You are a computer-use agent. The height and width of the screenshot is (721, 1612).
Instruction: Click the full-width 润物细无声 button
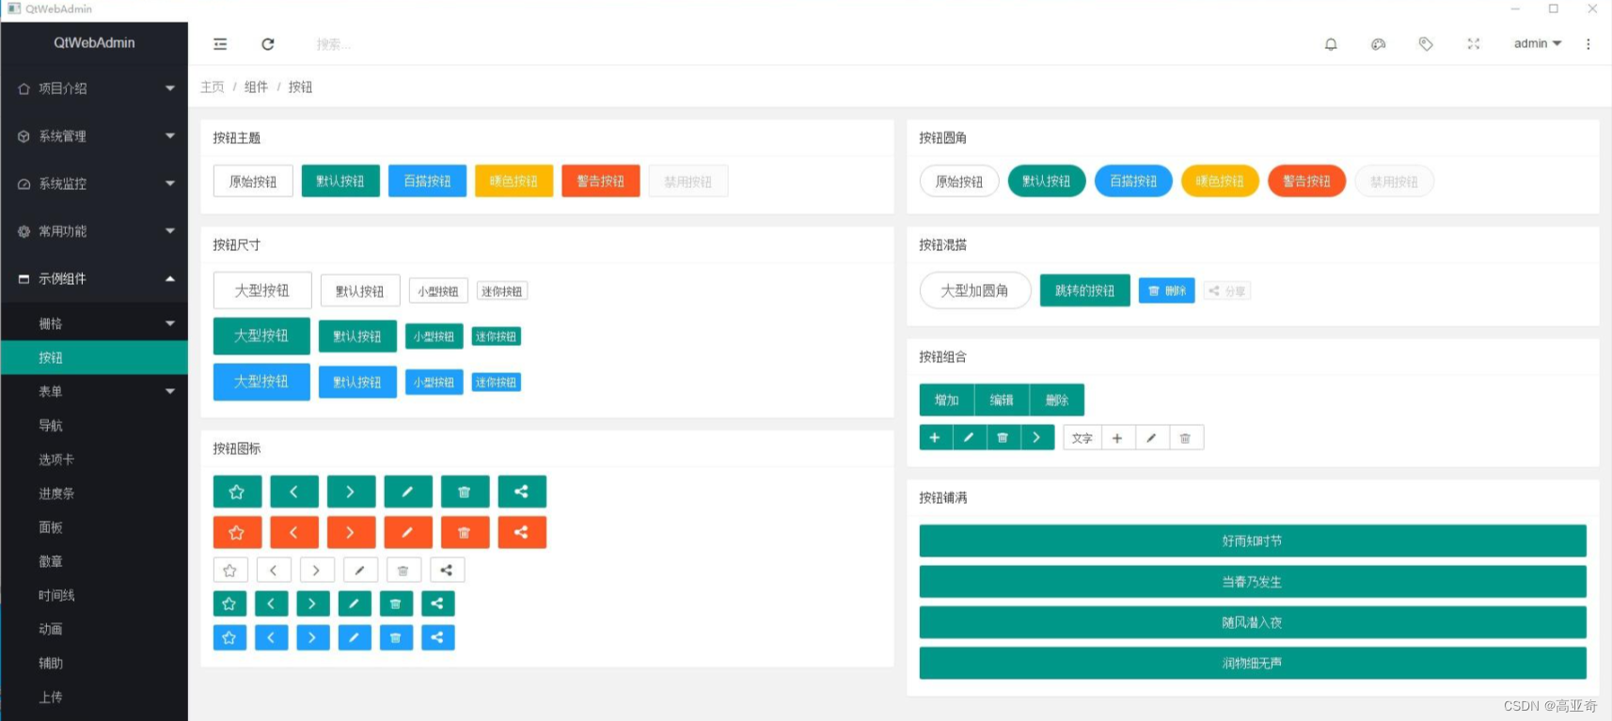[1253, 663]
